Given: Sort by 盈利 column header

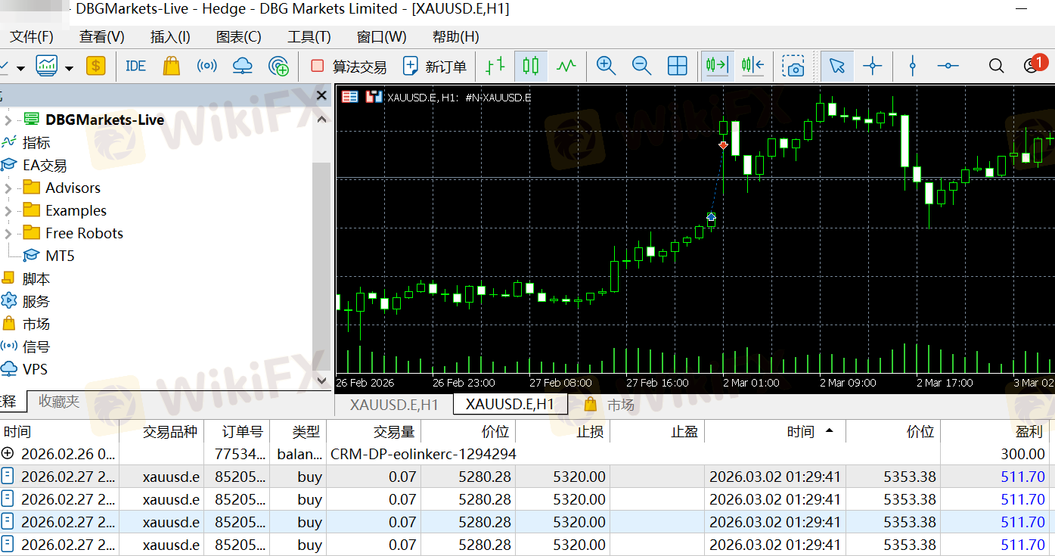Looking at the screenshot, I should point(1030,432).
